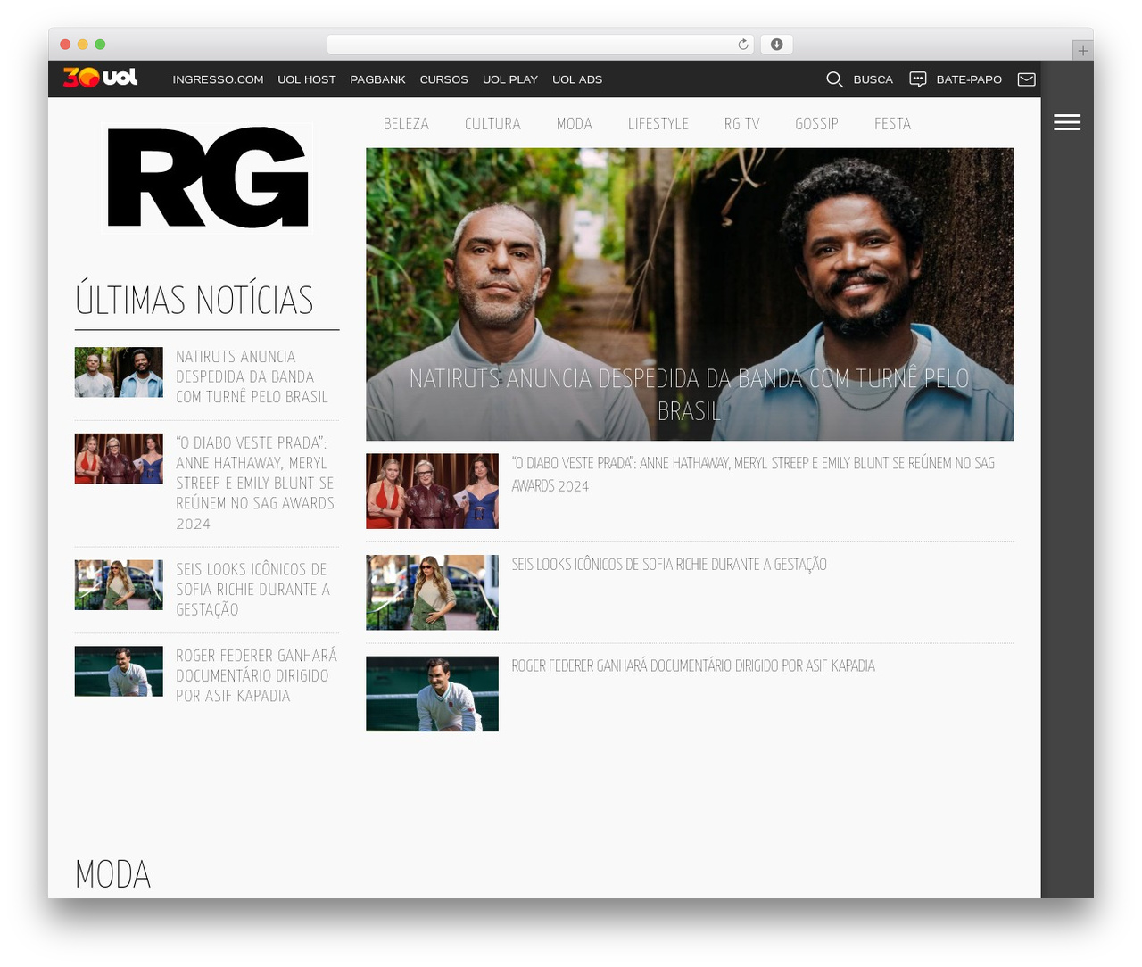Open UOL ADS link
The height and width of the screenshot is (967, 1142).
click(577, 79)
